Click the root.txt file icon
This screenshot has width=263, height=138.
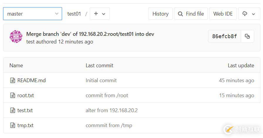point(13,95)
